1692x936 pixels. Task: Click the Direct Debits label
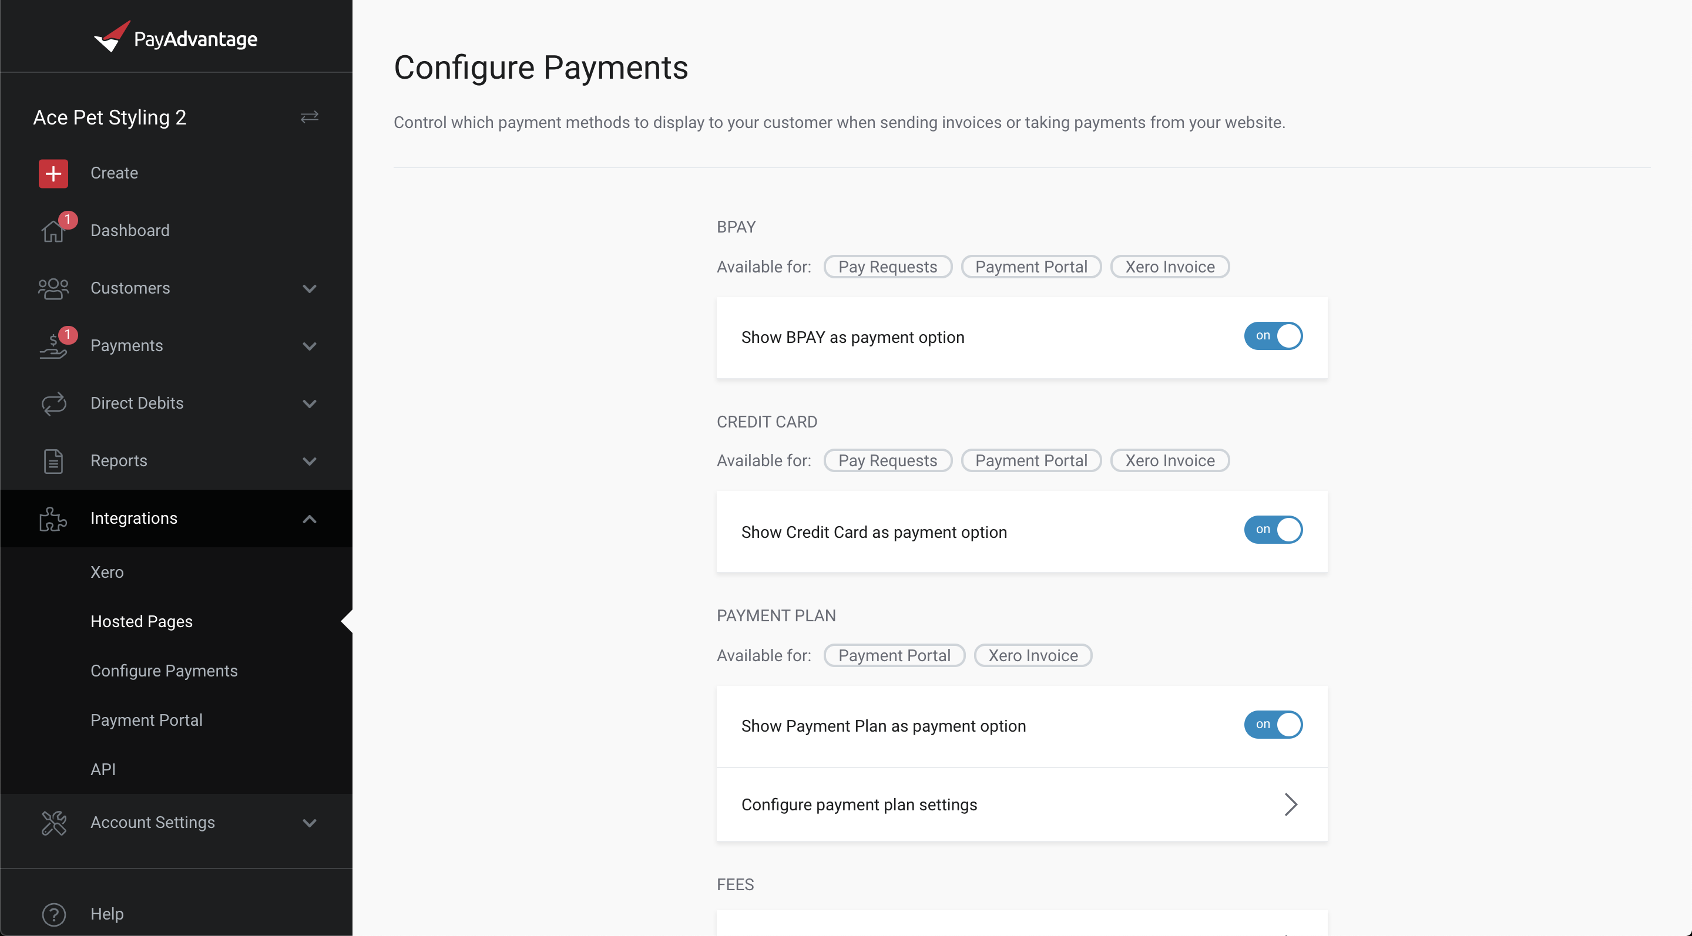click(137, 403)
